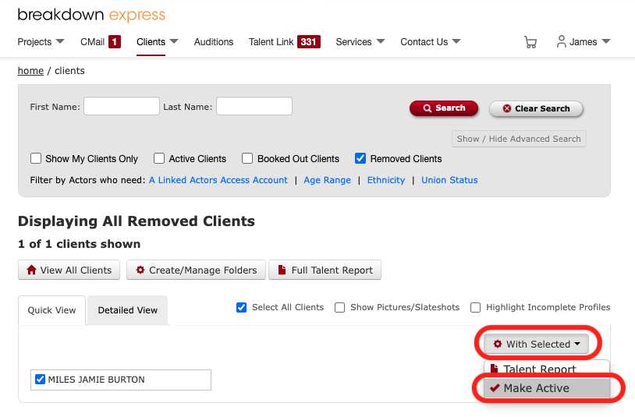Click the file icon beside Talent Report
635x417 pixels.
point(494,368)
